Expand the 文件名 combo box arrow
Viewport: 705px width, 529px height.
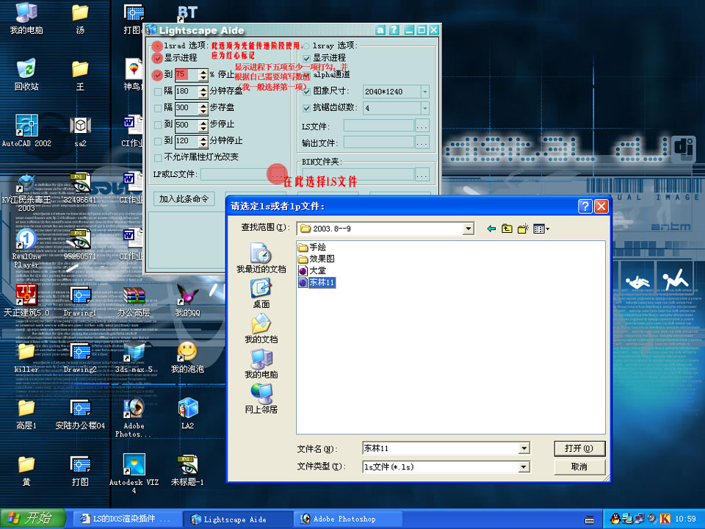[x=524, y=448]
